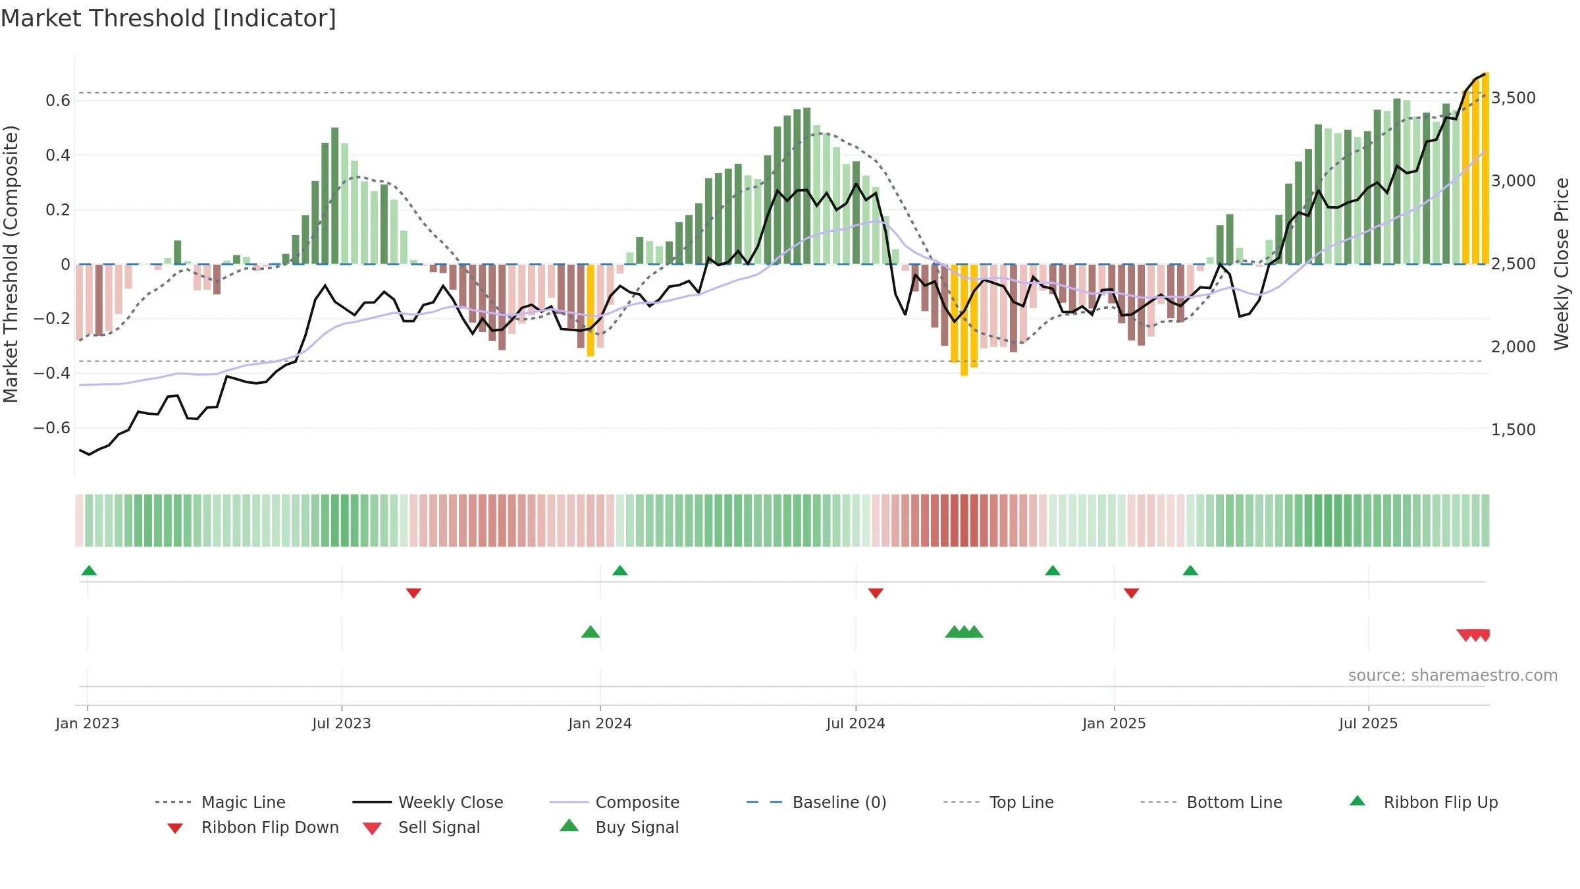Image resolution: width=1580 pixels, height=889 pixels.
Task: Toggle the Baseline (0) legend entry
Action: (x=817, y=802)
